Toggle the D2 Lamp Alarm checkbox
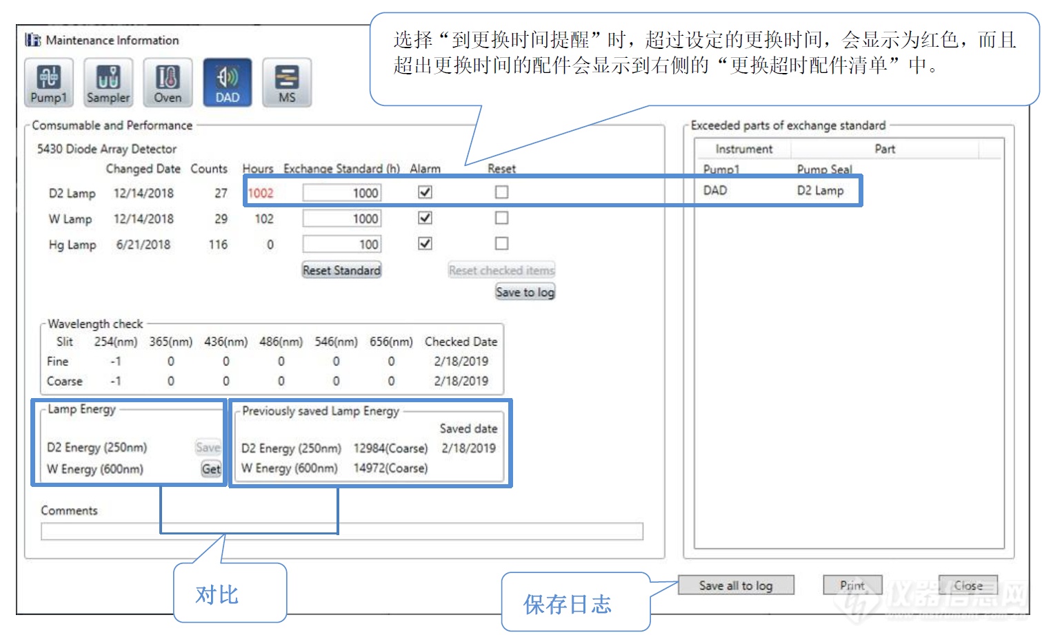Viewport: 1042px width, 635px height. pyautogui.click(x=425, y=192)
